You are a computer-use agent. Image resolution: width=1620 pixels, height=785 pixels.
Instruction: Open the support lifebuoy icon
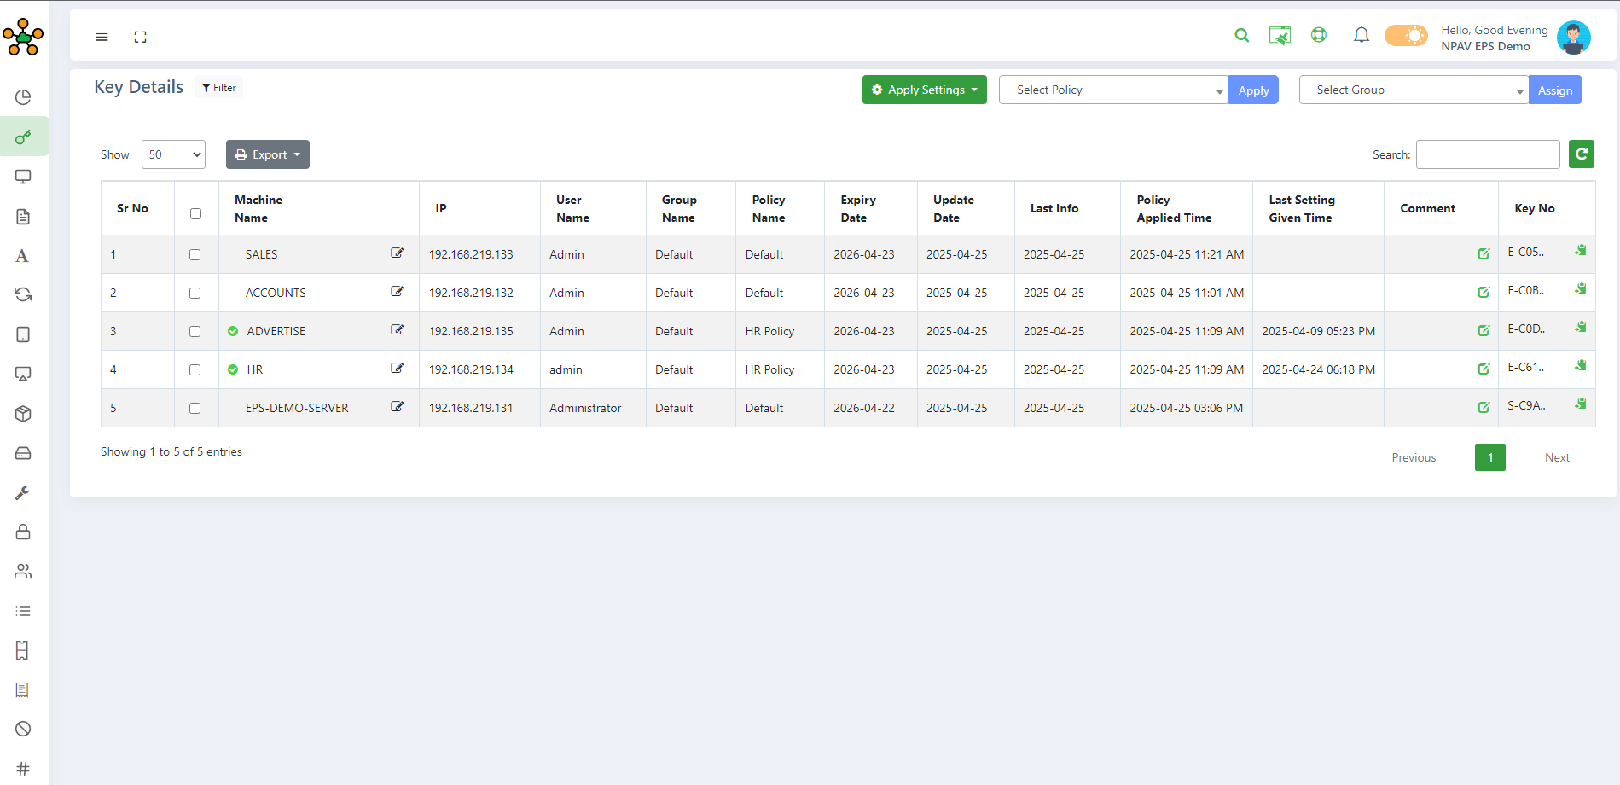[x=1319, y=35]
